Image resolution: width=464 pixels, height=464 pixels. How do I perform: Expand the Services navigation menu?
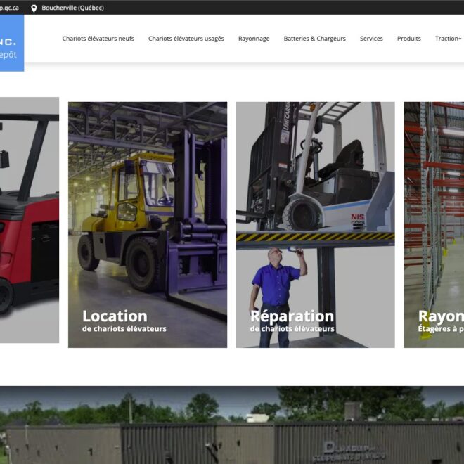click(371, 39)
